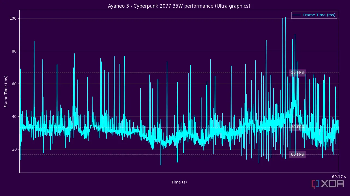
Task: Click the y-axis tick label 20
Action: click(x=14, y=149)
